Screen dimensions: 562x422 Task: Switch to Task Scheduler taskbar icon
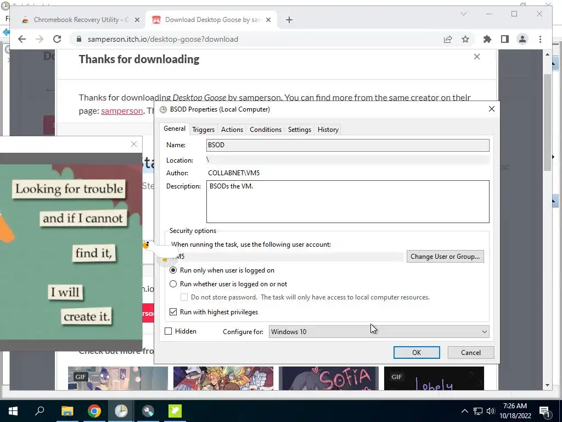121,411
